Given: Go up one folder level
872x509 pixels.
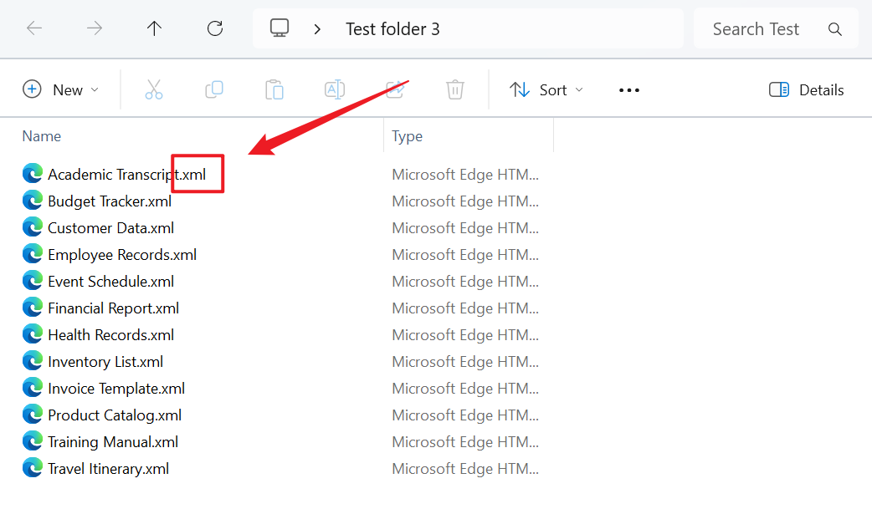Looking at the screenshot, I should point(154,28).
